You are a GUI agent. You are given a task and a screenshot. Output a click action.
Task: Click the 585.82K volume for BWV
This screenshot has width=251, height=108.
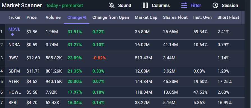[x=54, y=58]
